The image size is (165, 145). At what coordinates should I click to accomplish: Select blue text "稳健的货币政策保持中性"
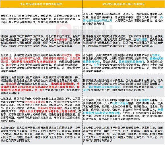(x=123, y=60)
